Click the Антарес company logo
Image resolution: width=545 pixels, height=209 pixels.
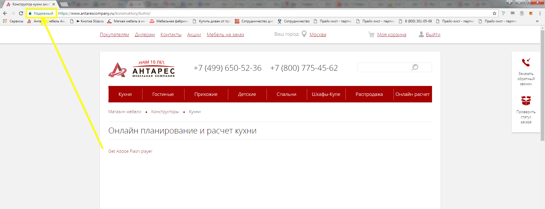click(141, 69)
